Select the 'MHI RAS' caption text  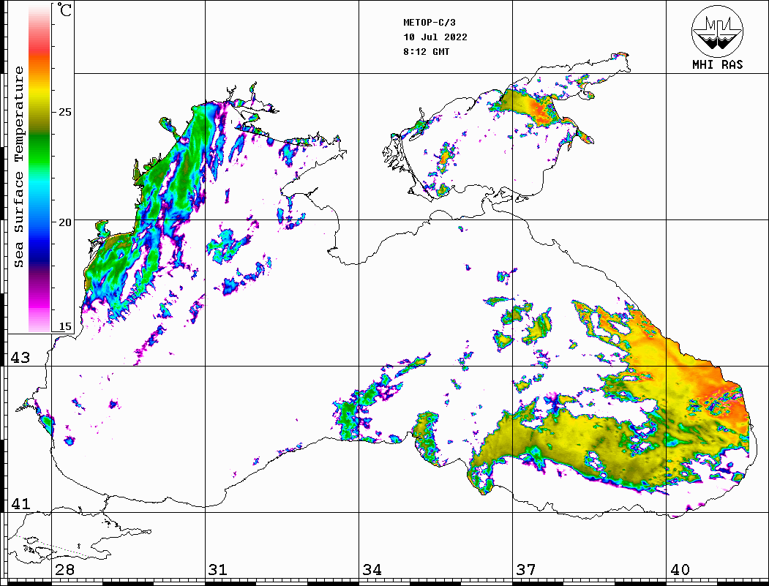coord(718,64)
